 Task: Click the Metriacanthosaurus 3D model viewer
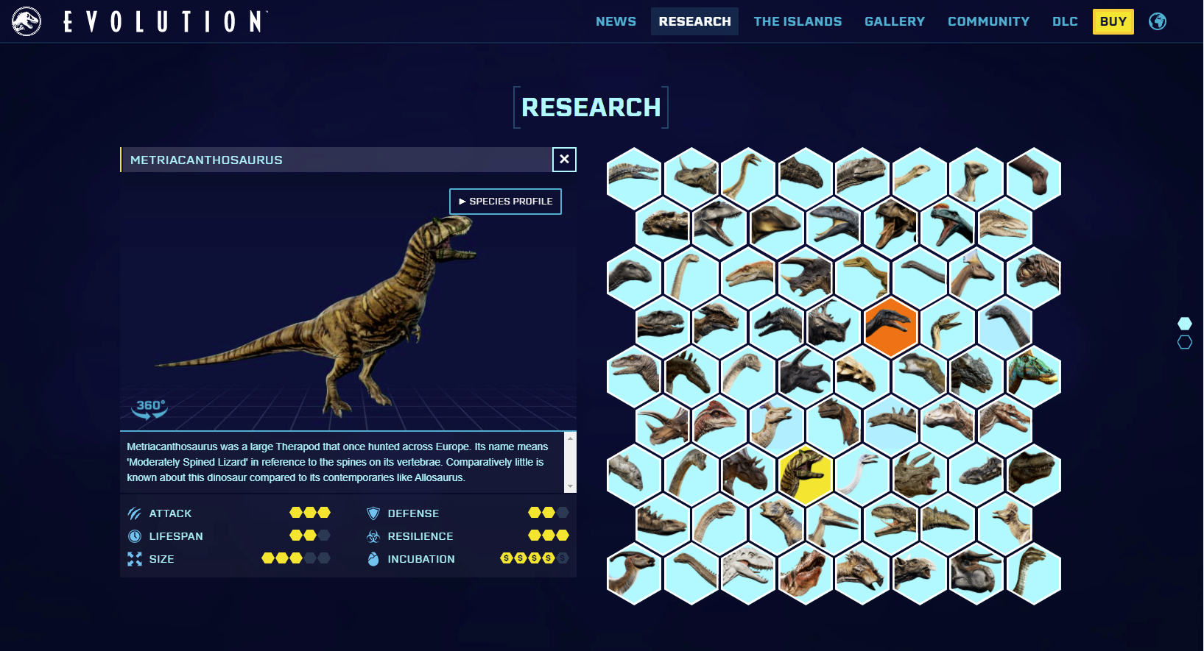click(x=348, y=302)
